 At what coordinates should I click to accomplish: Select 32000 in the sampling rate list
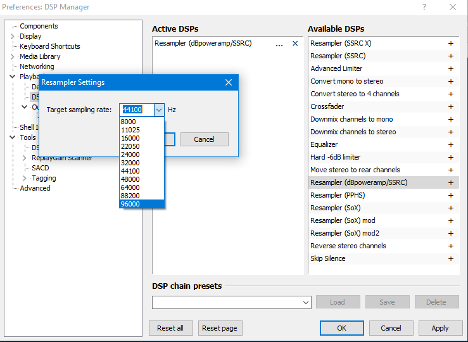coord(142,163)
